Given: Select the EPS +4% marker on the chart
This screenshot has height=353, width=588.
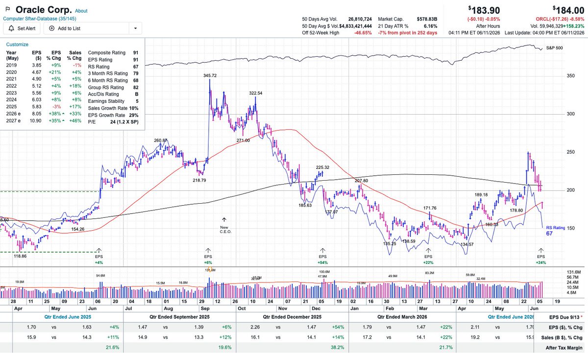Looking at the screenshot, I should pyautogui.click(x=99, y=256).
